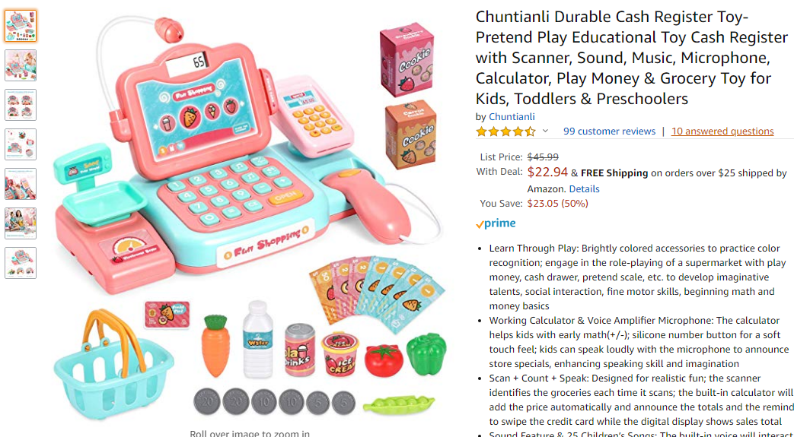This screenshot has width=794, height=437.
Task: Click the star rating icons
Action: (505, 131)
